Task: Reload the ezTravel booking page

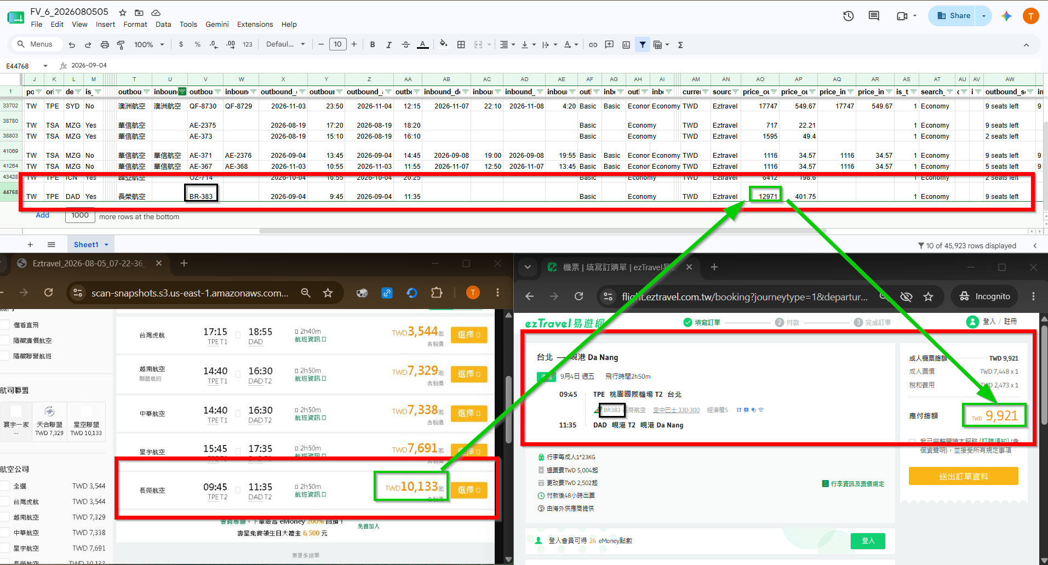Action: pos(579,296)
